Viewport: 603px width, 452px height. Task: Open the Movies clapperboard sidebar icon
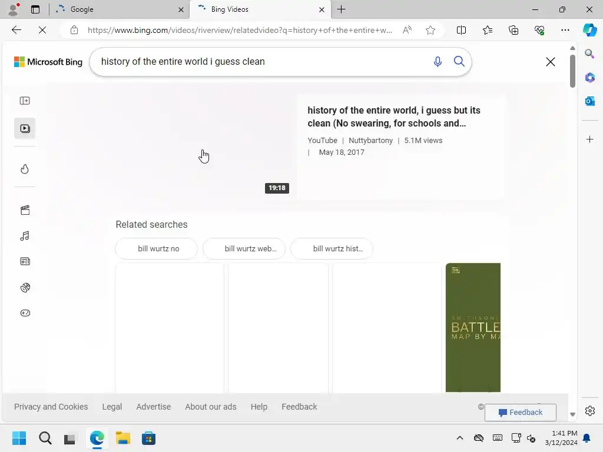click(x=25, y=210)
